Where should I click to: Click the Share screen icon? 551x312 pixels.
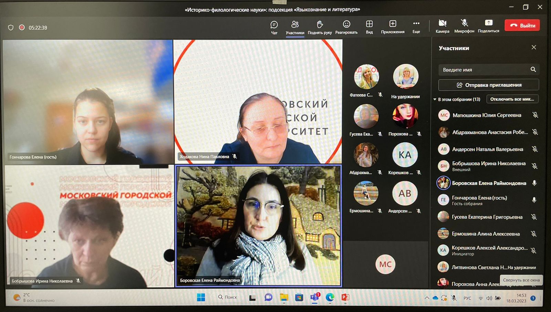488,23
